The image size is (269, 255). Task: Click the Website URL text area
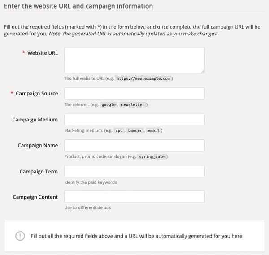(x=134, y=60)
